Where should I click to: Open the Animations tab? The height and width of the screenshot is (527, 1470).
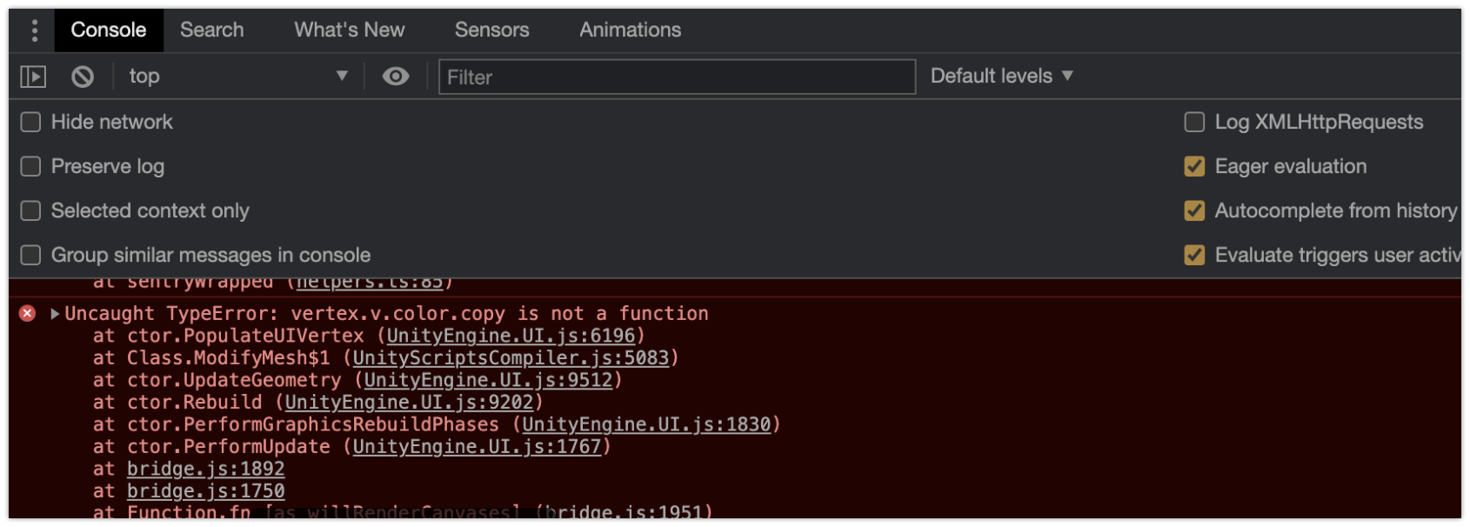[x=630, y=30]
